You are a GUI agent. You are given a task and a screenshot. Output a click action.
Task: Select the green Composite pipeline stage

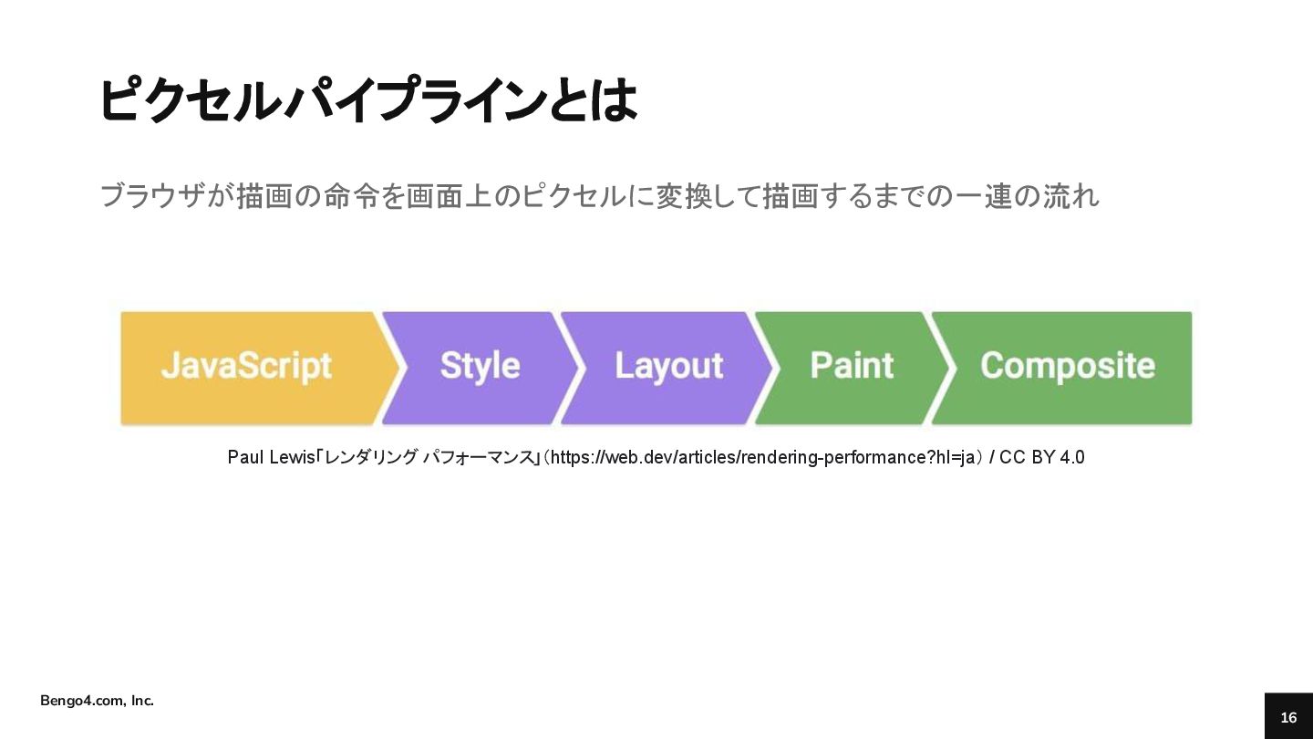pyautogui.click(x=1063, y=368)
